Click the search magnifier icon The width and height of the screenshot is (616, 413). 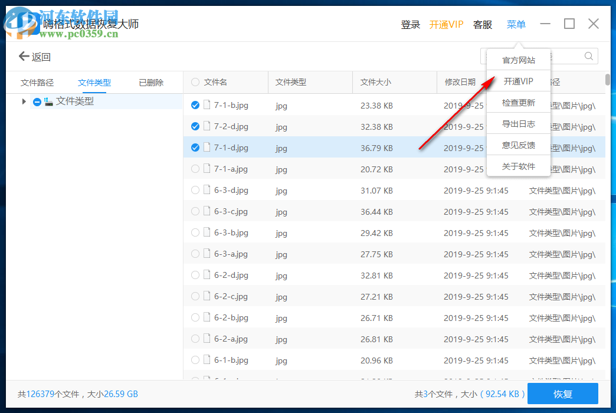click(x=588, y=55)
